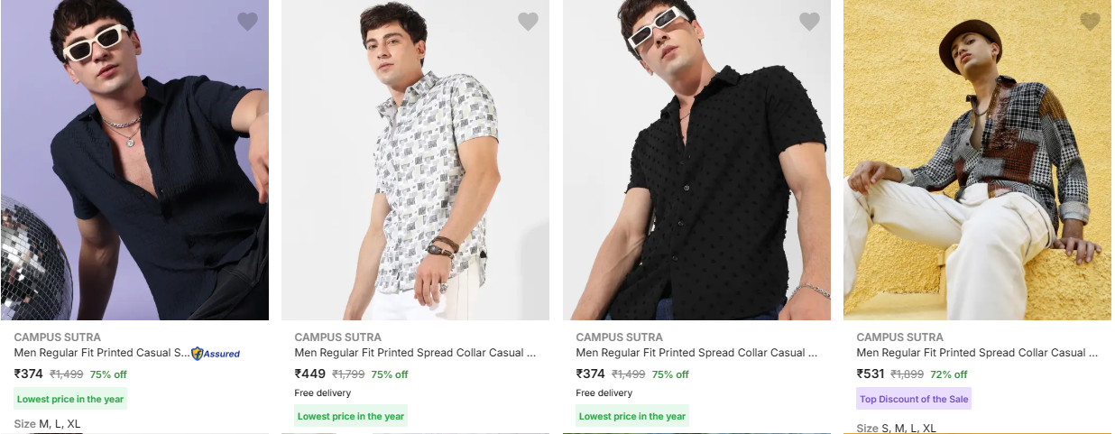
Task: Click the Top Discount of the Sale badge
Action: point(914,399)
